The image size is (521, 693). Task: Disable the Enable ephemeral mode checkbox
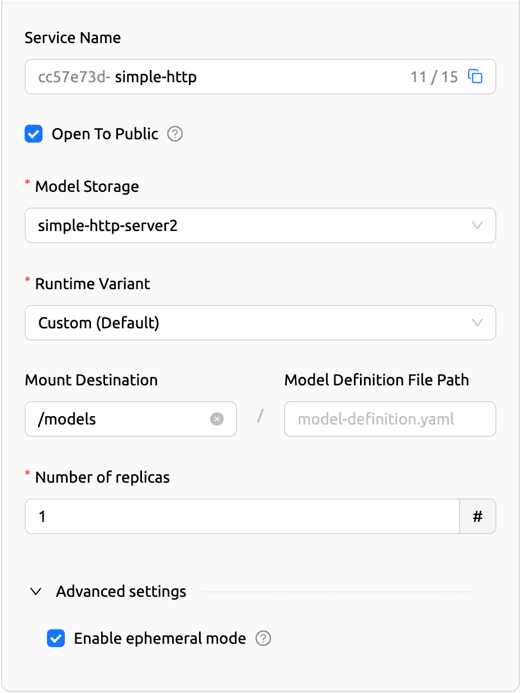coord(56,638)
